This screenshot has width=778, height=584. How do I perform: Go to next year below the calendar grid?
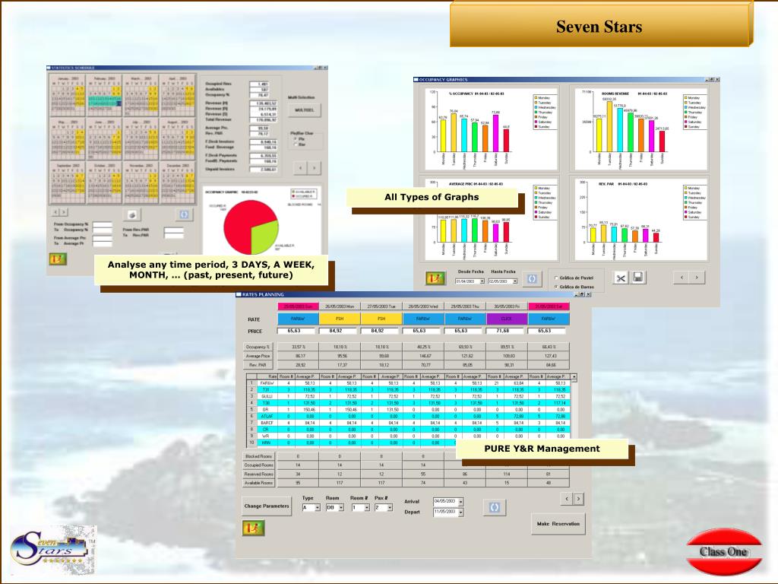pos(64,212)
